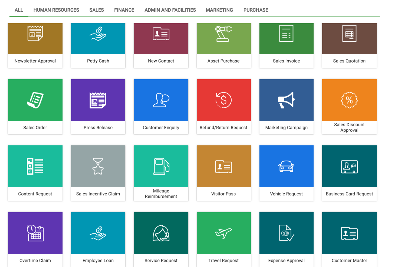Switch to the Human Resources tab
The height and width of the screenshot is (267, 399).
tap(56, 10)
